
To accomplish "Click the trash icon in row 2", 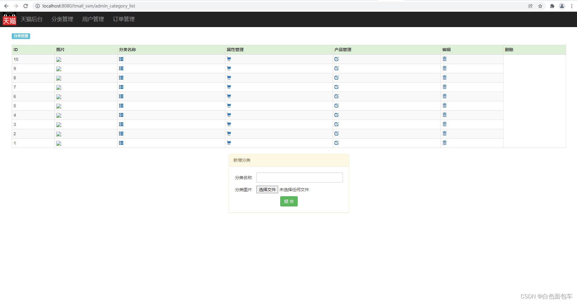I will (x=444, y=133).
